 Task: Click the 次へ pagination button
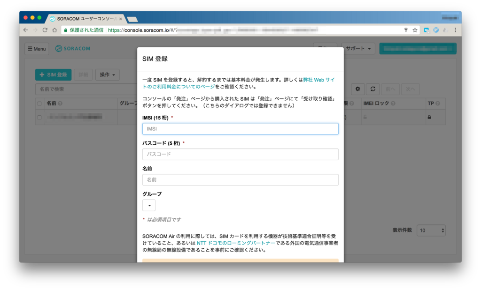point(410,89)
